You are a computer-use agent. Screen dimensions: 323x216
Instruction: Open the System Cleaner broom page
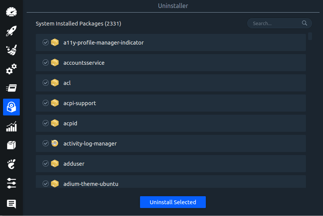tap(11, 50)
